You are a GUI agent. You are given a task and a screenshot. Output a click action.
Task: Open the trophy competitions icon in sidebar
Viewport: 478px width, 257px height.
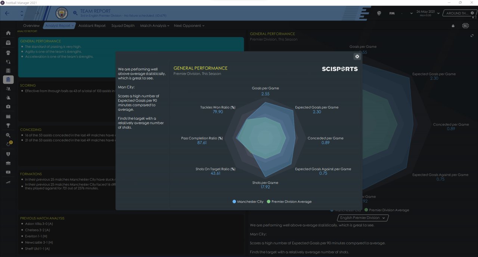click(8, 125)
